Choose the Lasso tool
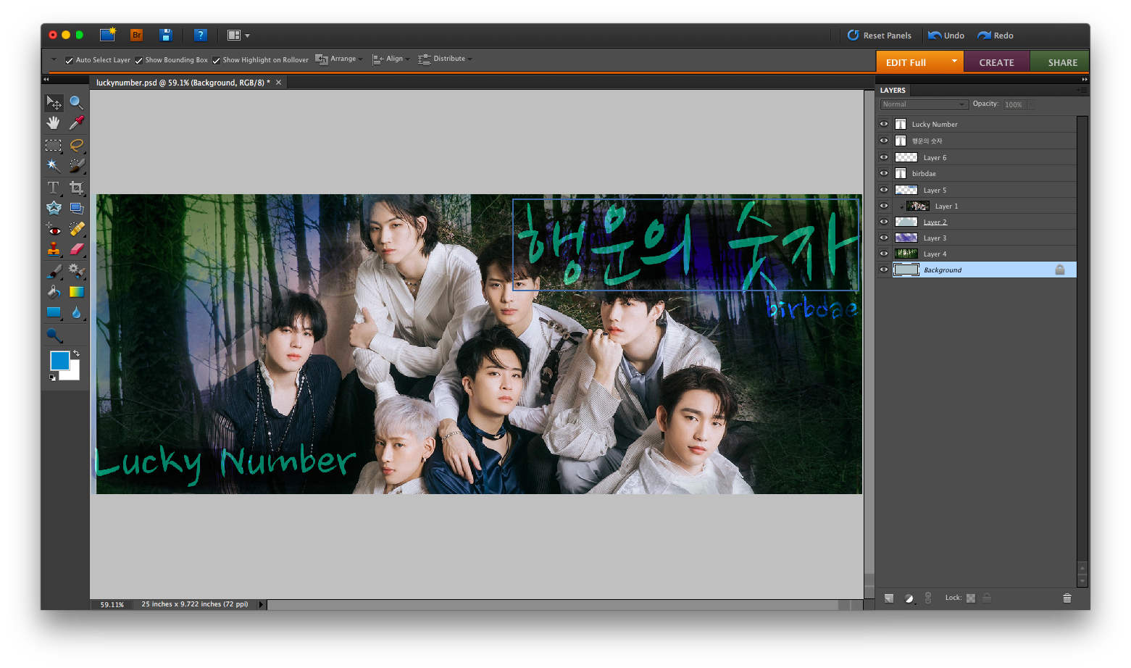The image size is (1131, 668). click(x=76, y=145)
